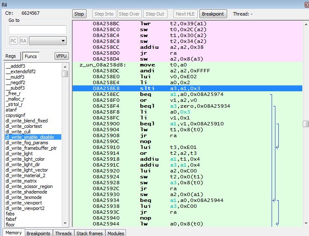This screenshot has height=236, width=309.
Task: Jump to RA register button
Action: pos(24,41)
